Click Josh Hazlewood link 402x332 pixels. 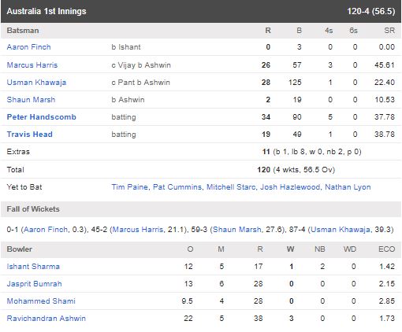pyautogui.click(x=290, y=187)
